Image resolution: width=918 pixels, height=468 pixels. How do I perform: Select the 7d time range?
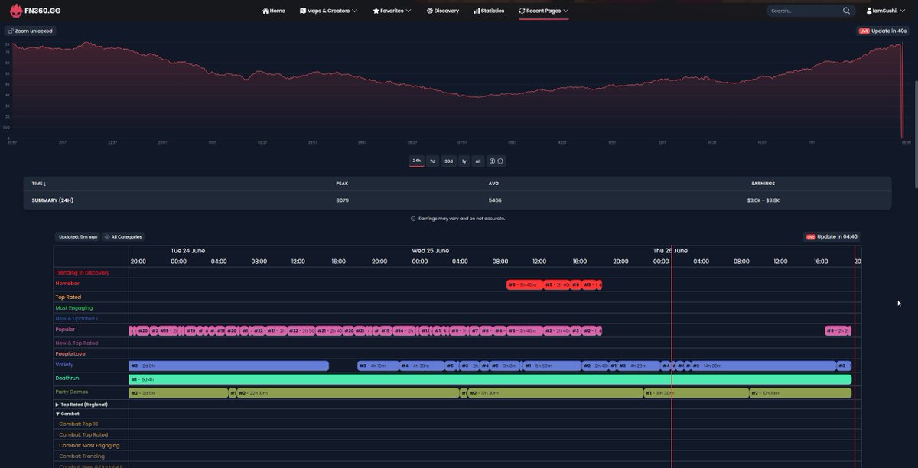[x=432, y=161]
